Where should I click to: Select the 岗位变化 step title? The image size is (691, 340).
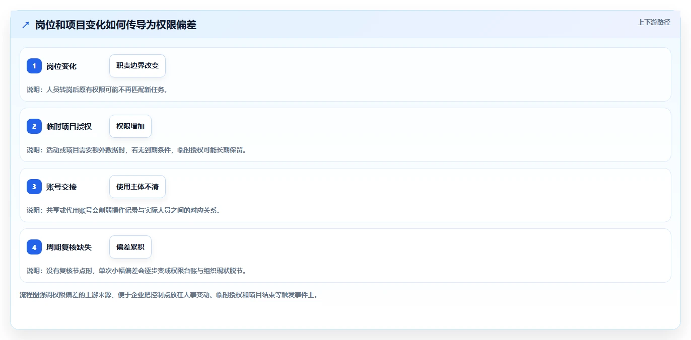(x=61, y=66)
